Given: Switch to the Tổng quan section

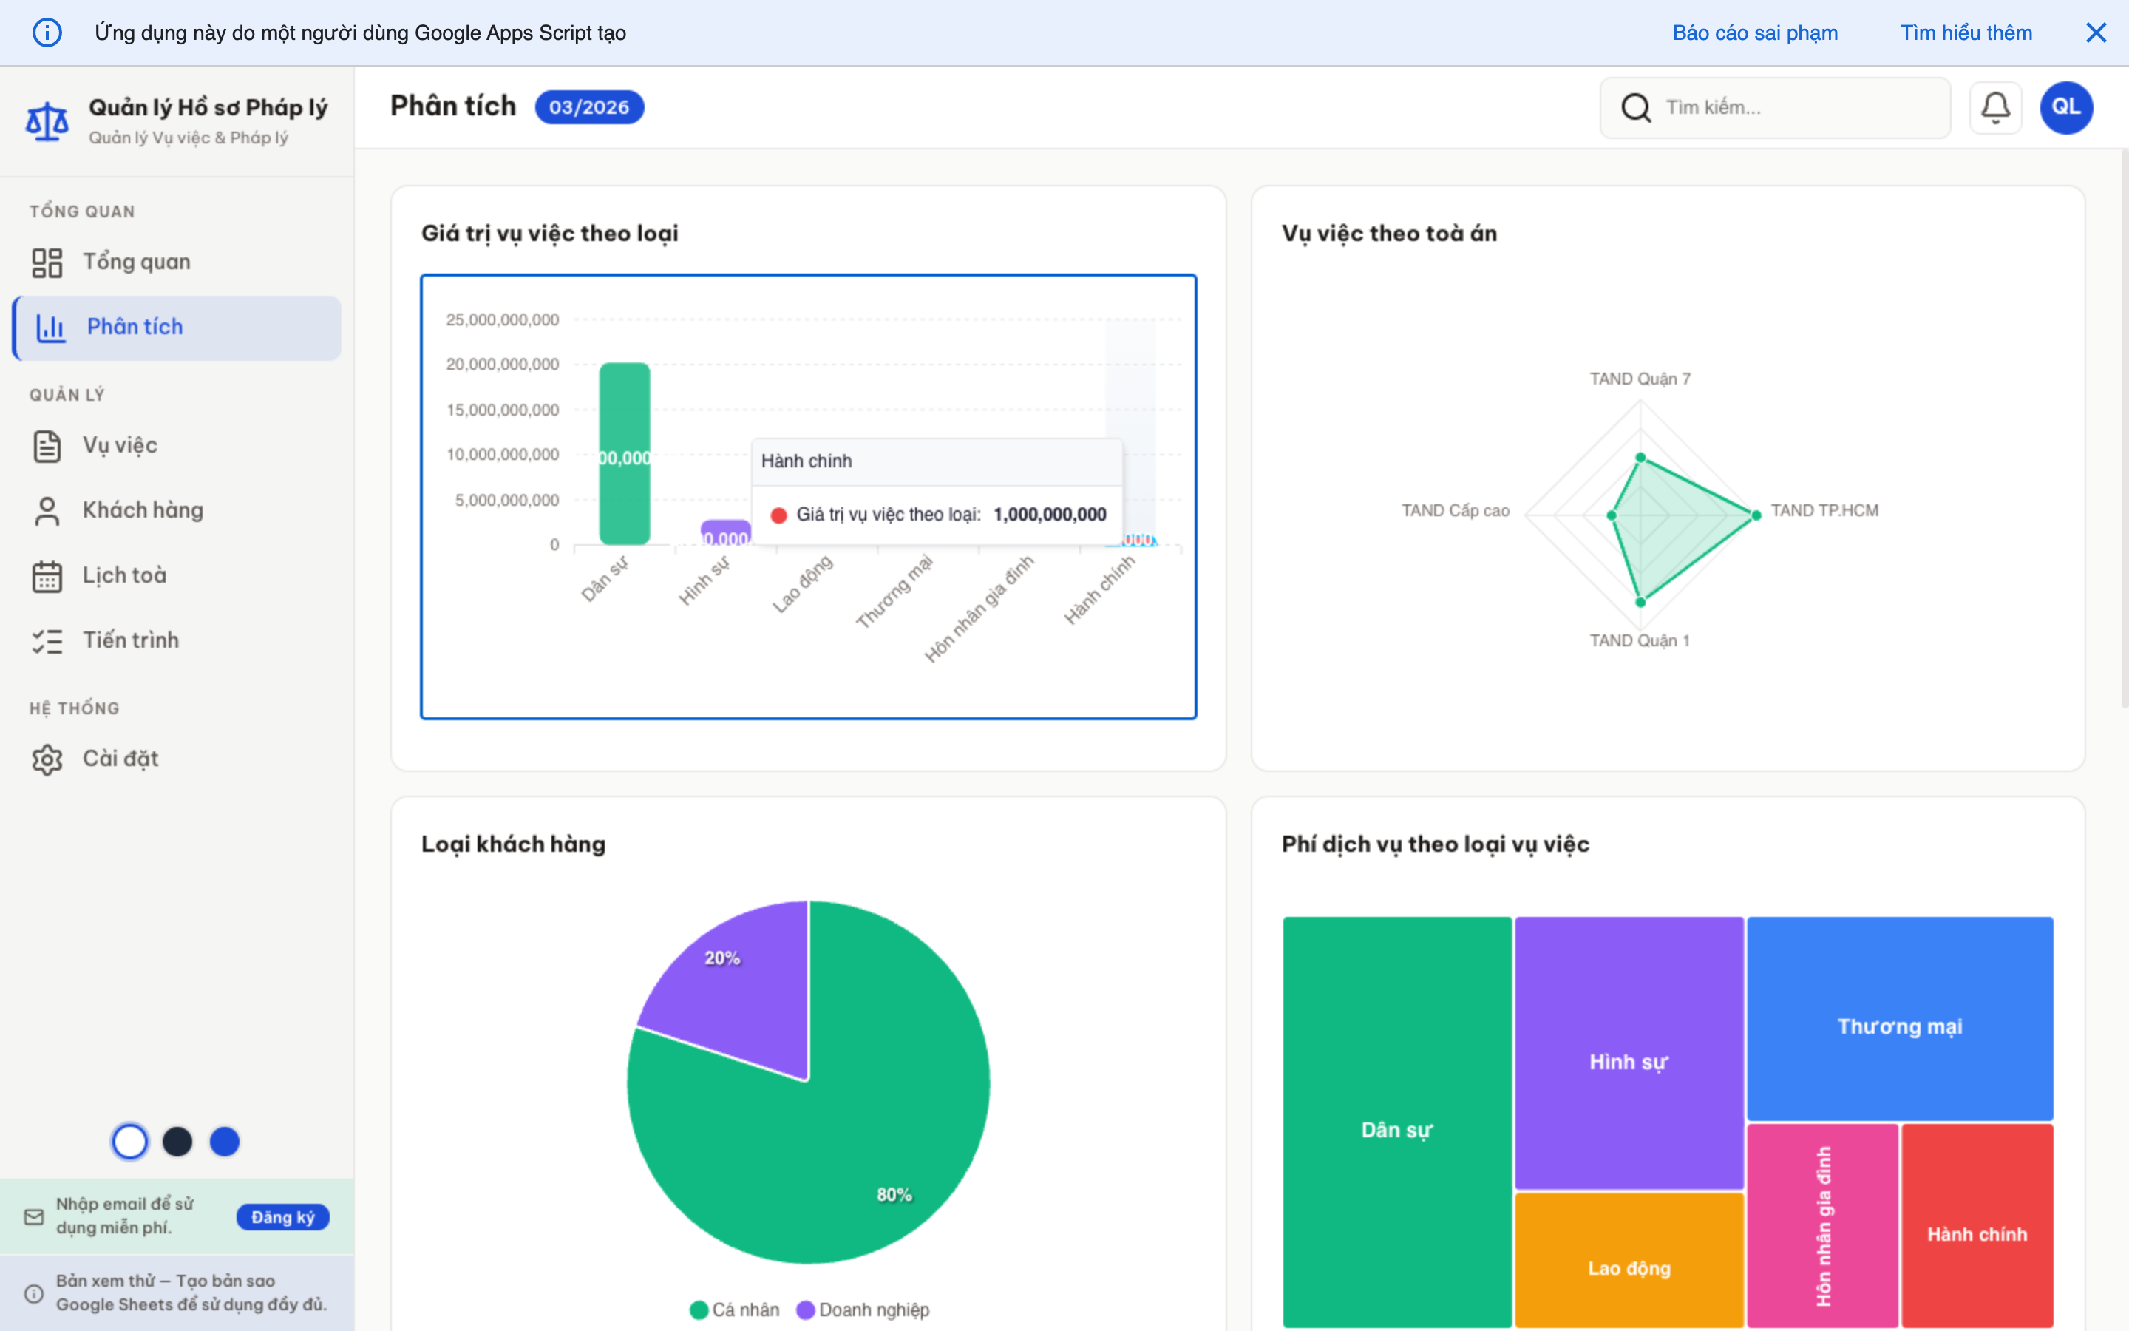Looking at the screenshot, I should 136,262.
